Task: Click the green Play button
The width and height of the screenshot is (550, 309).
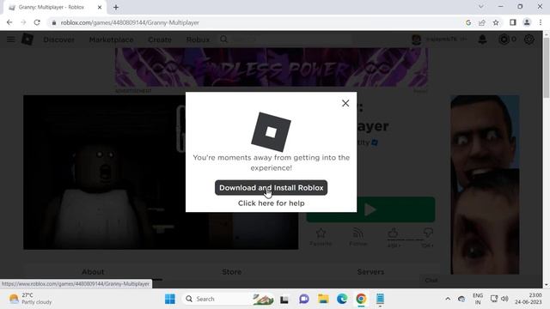Action: [x=370, y=209]
